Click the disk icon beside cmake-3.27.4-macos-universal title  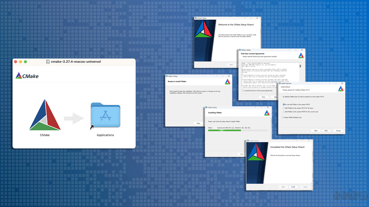(48, 62)
